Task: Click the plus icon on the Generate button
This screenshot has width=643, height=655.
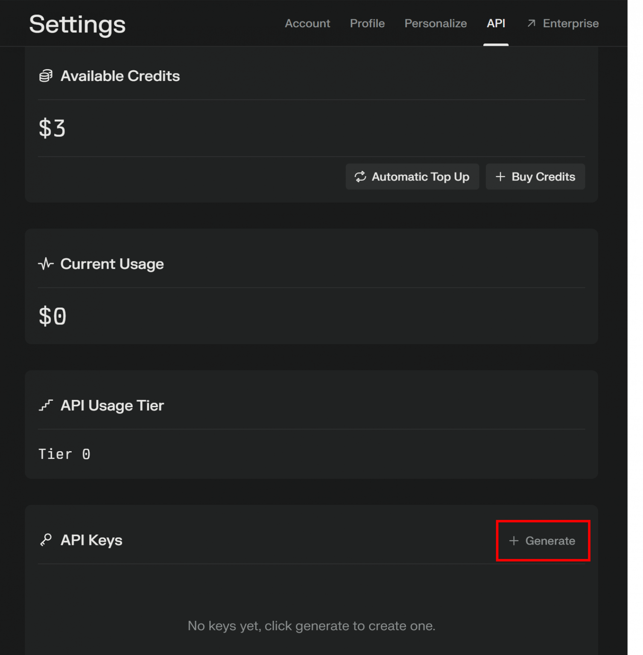Action: click(514, 541)
